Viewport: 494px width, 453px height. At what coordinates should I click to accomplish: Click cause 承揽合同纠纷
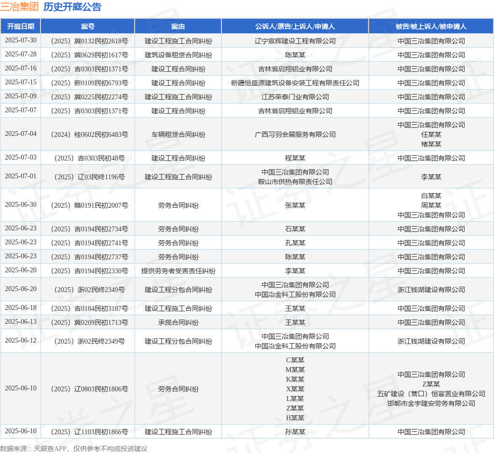pyautogui.click(x=178, y=322)
